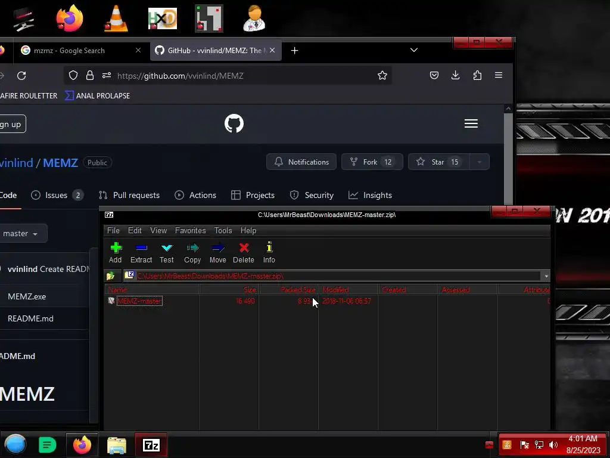Image resolution: width=610 pixels, height=458 pixels.
Task: Click the Copy toolbar icon in 7-Zip
Action: click(192, 253)
